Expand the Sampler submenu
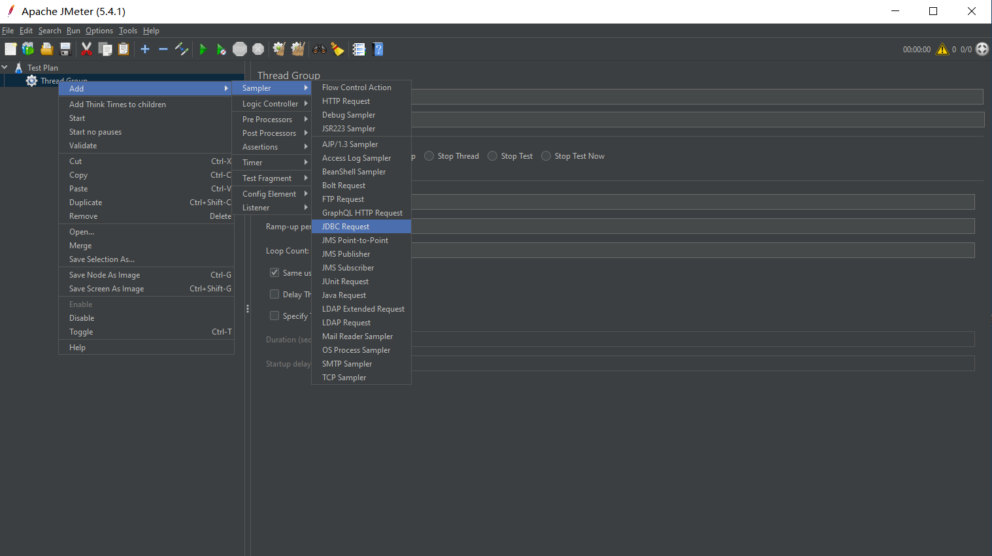 (x=272, y=88)
